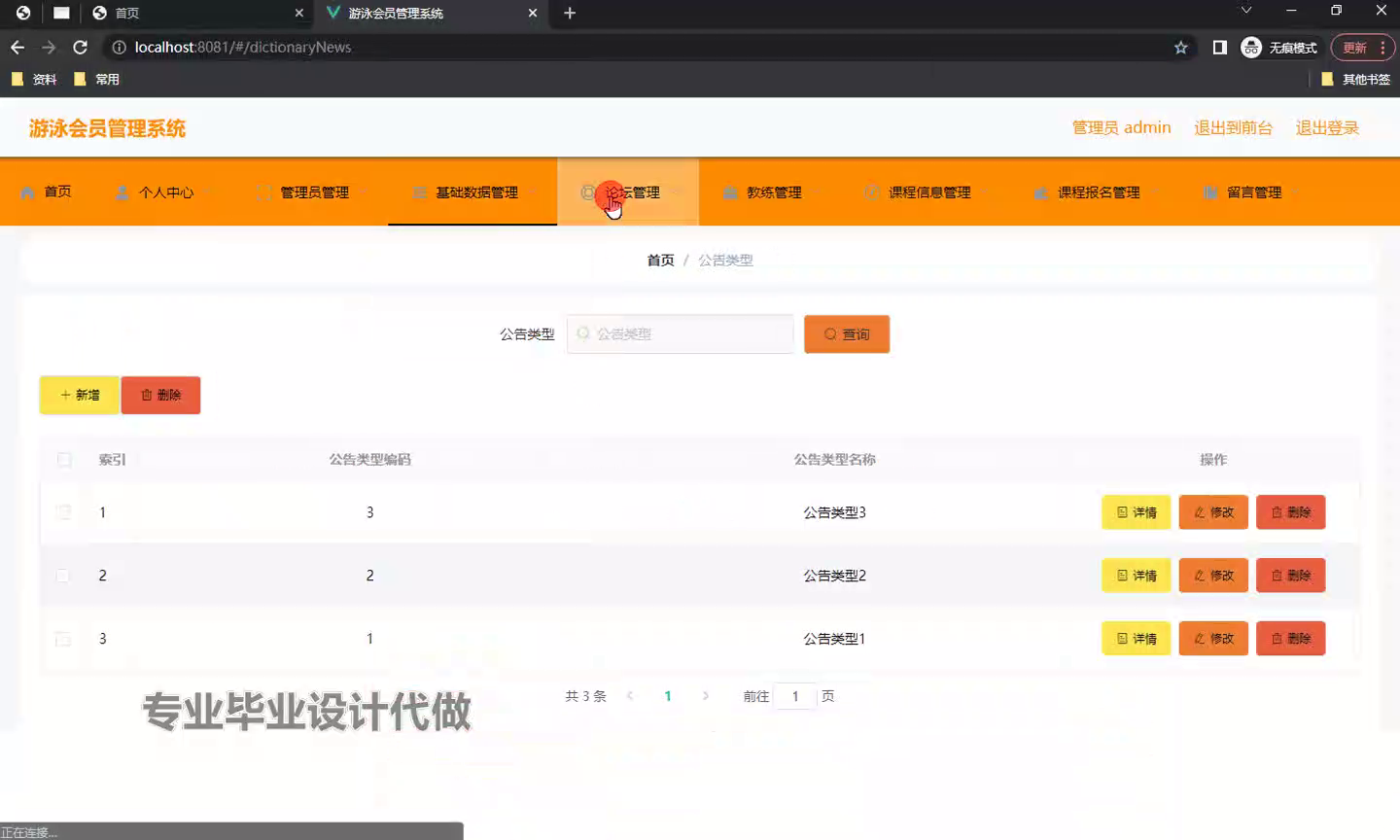Click the 管理员 admin link
The height and width of the screenshot is (840, 1400).
click(1121, 127)
